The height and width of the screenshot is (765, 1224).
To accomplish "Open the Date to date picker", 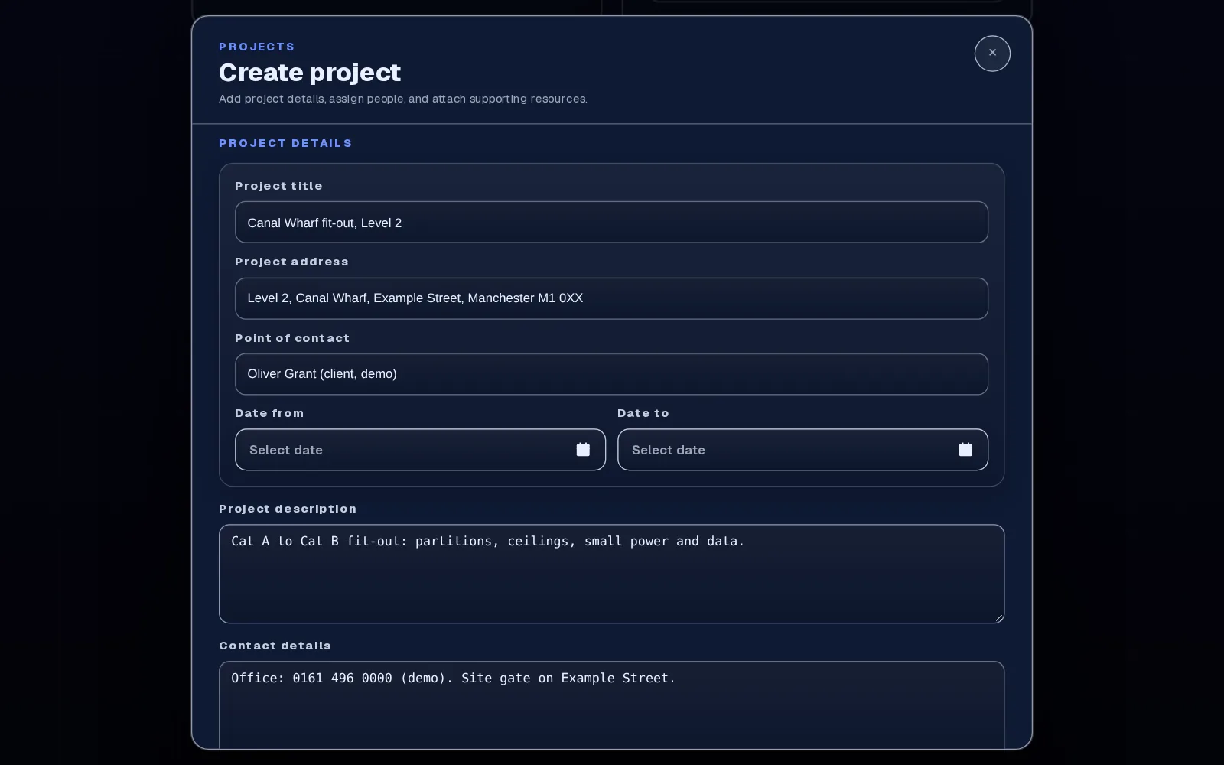I will coord(802,450).
